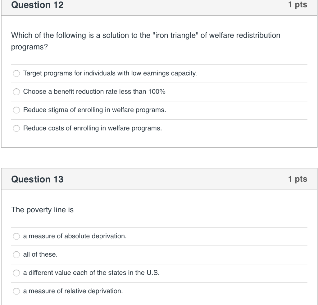Pick "a measure of relative deprivation"
Image resolution: width=318 pixels, height=305 pixels.
[x=16, y=291]
